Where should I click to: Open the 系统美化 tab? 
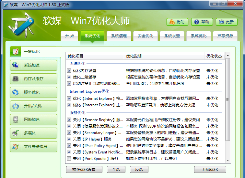click(199, 36)
